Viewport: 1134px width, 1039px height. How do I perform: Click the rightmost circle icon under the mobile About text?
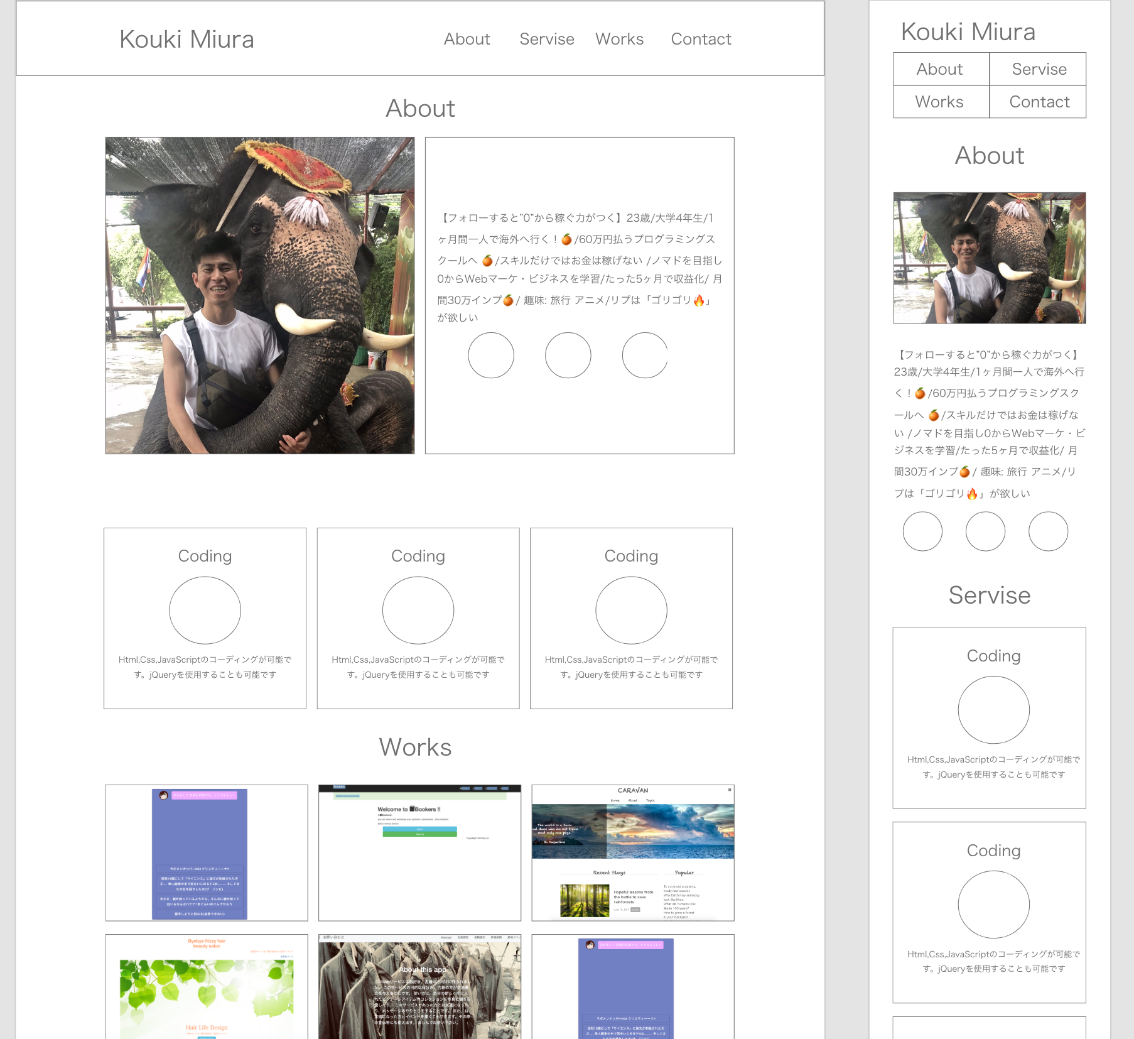pyautogui.click(x=1048, y=531)
